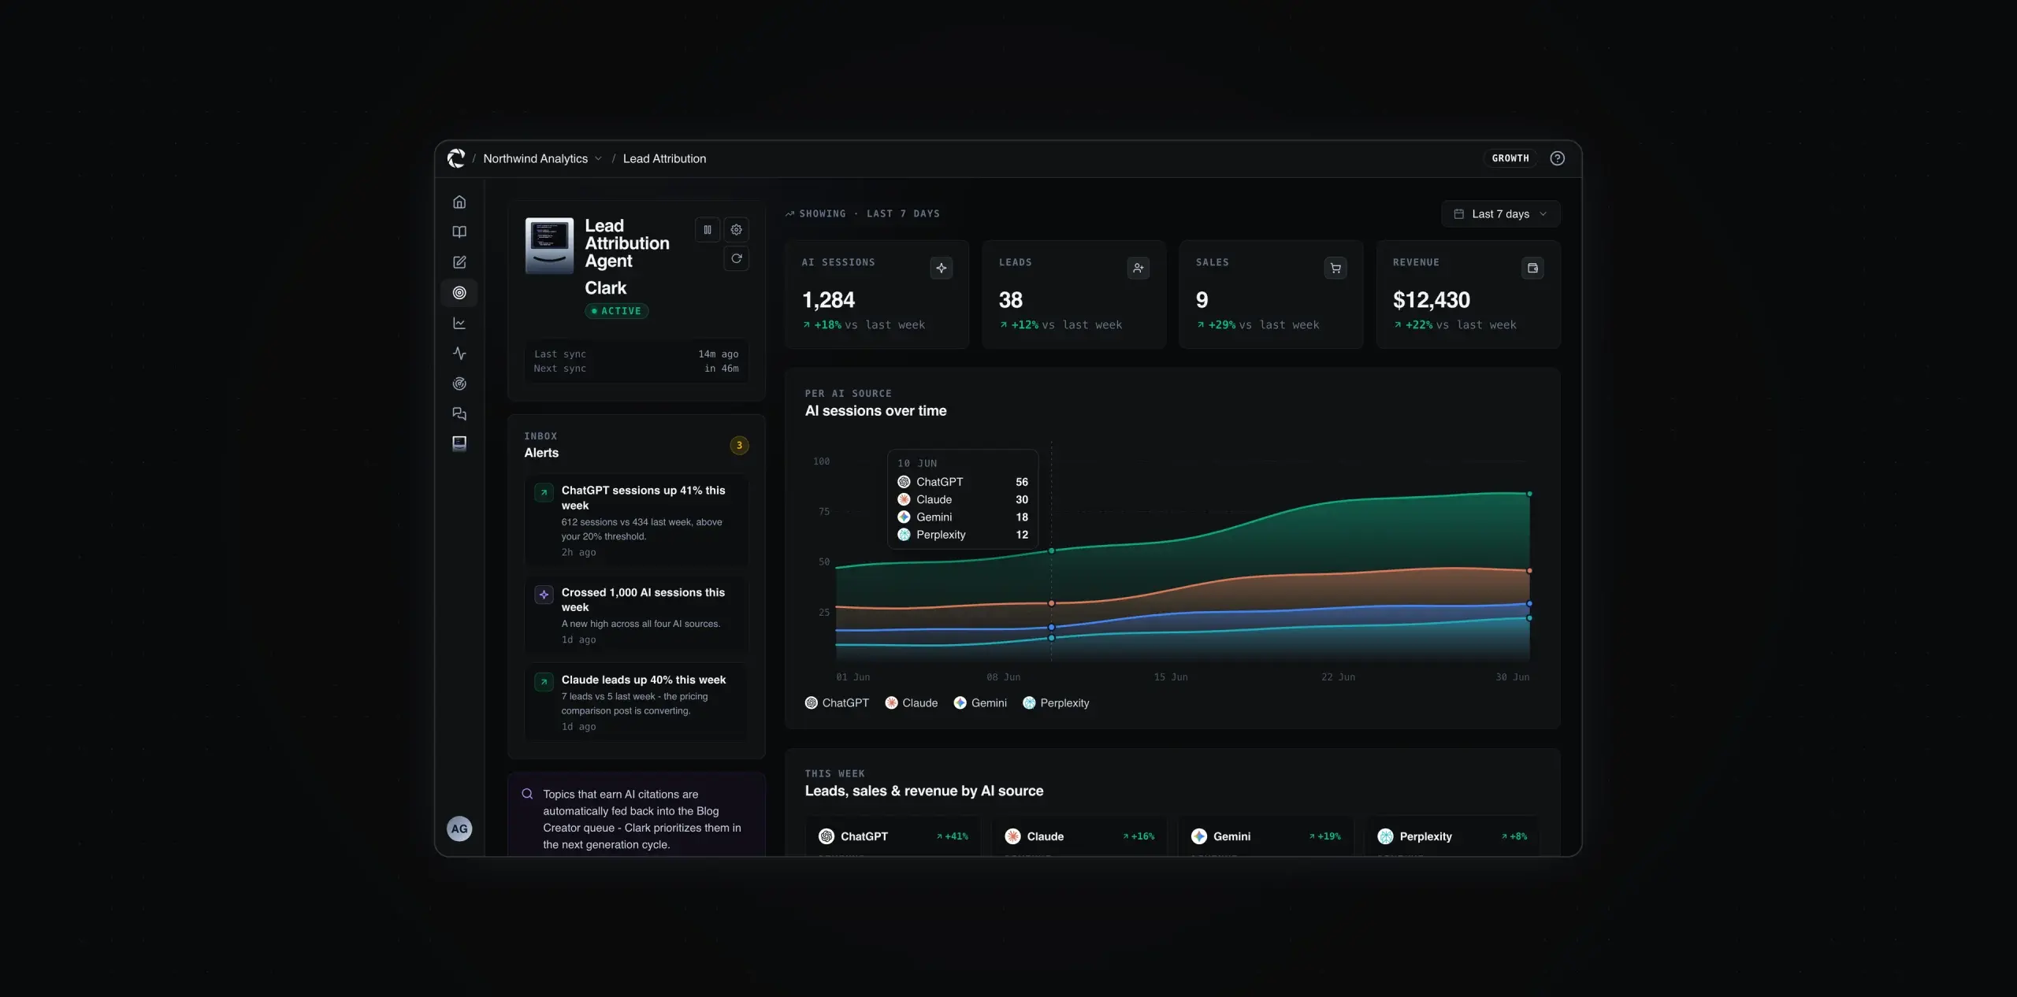Click the Perplexity +8% source card

point(1451,836)
